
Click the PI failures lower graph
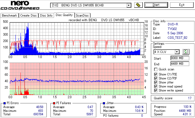coord(77,79)
